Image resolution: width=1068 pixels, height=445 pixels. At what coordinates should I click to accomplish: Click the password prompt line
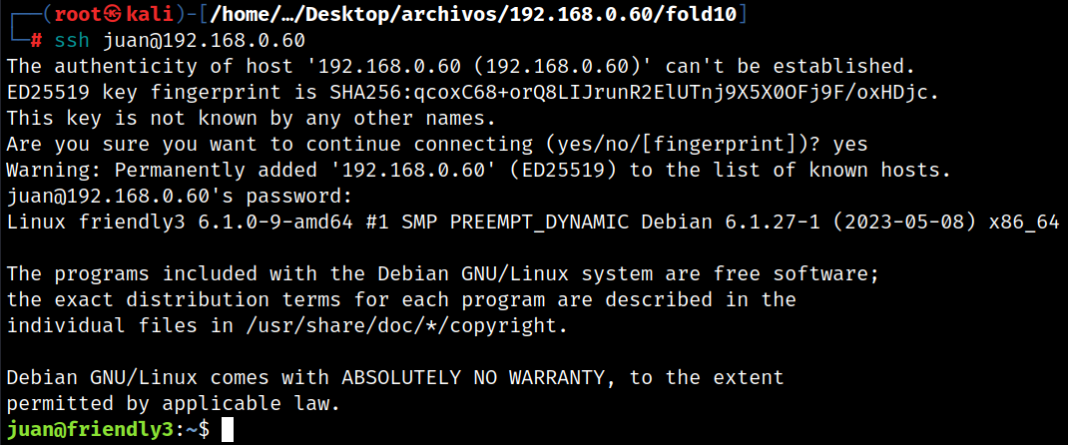179,197
